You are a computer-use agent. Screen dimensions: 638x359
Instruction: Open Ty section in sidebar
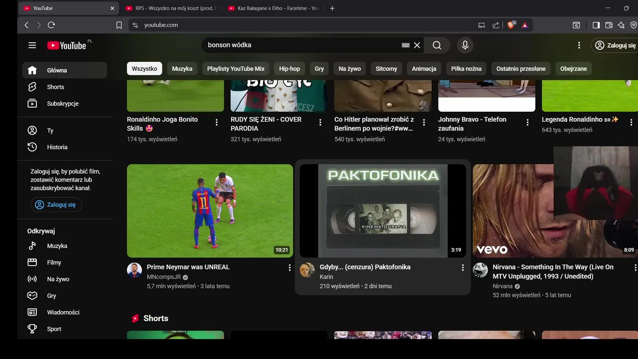point(65,131)
